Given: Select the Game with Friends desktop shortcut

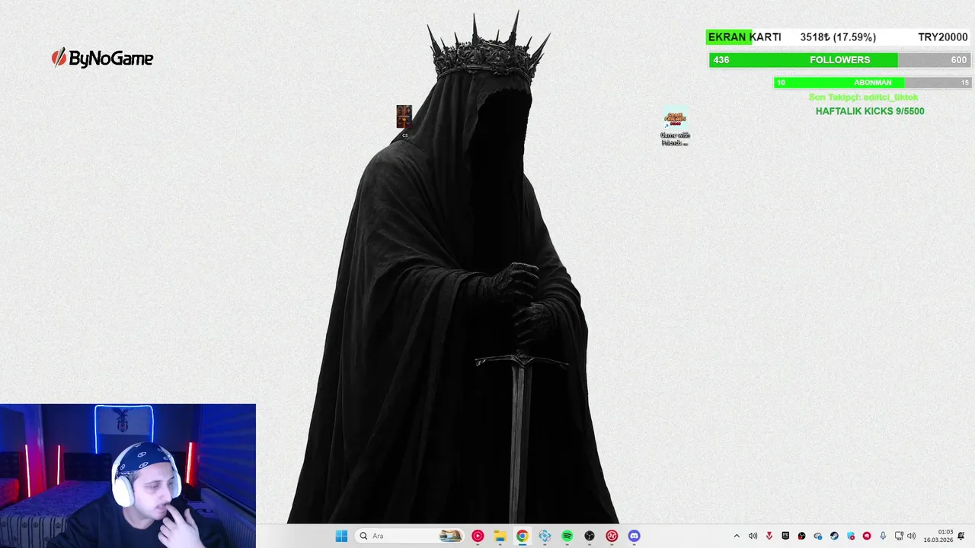Looking at the screenshot, I should pos(675,126).
